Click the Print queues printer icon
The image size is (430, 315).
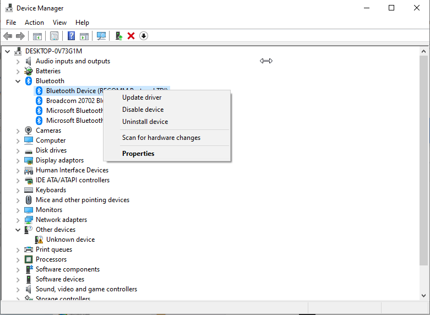point(29,249)
